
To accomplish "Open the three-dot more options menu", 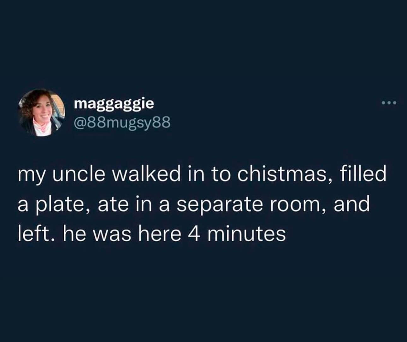I will pyautogui.click(x=388, y=103).
